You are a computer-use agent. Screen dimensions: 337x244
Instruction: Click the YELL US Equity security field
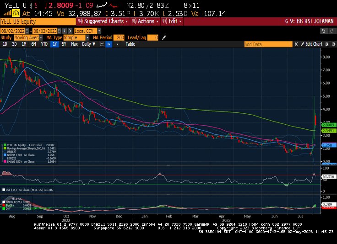point(38,21)
